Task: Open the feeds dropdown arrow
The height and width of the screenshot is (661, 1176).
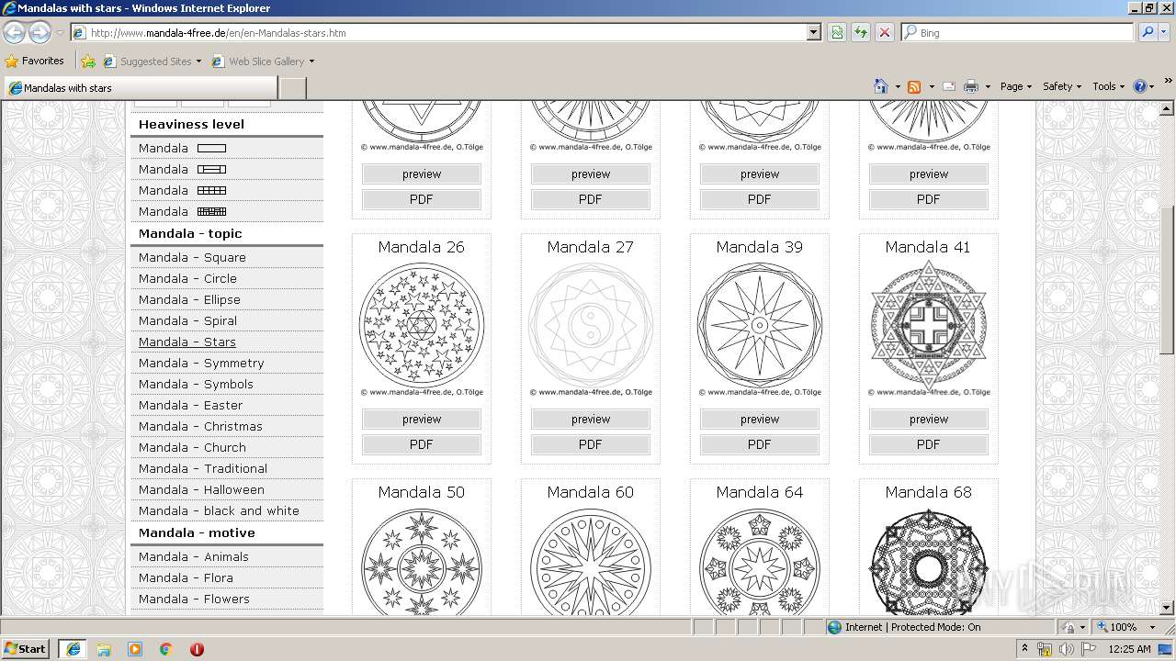Action: click(931, 86)
